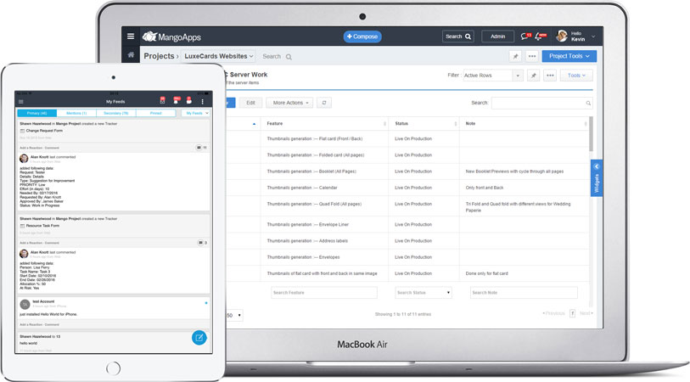The width and height of the screenshot is (690, 382).
Task: Click the Edit button
Action: (x=251, y=103)
